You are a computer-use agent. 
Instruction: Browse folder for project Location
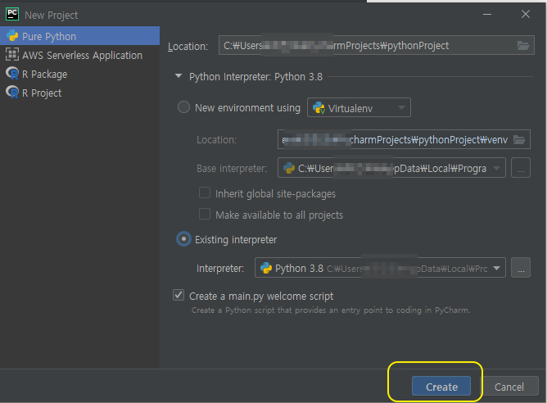click(x=523, y=45)
